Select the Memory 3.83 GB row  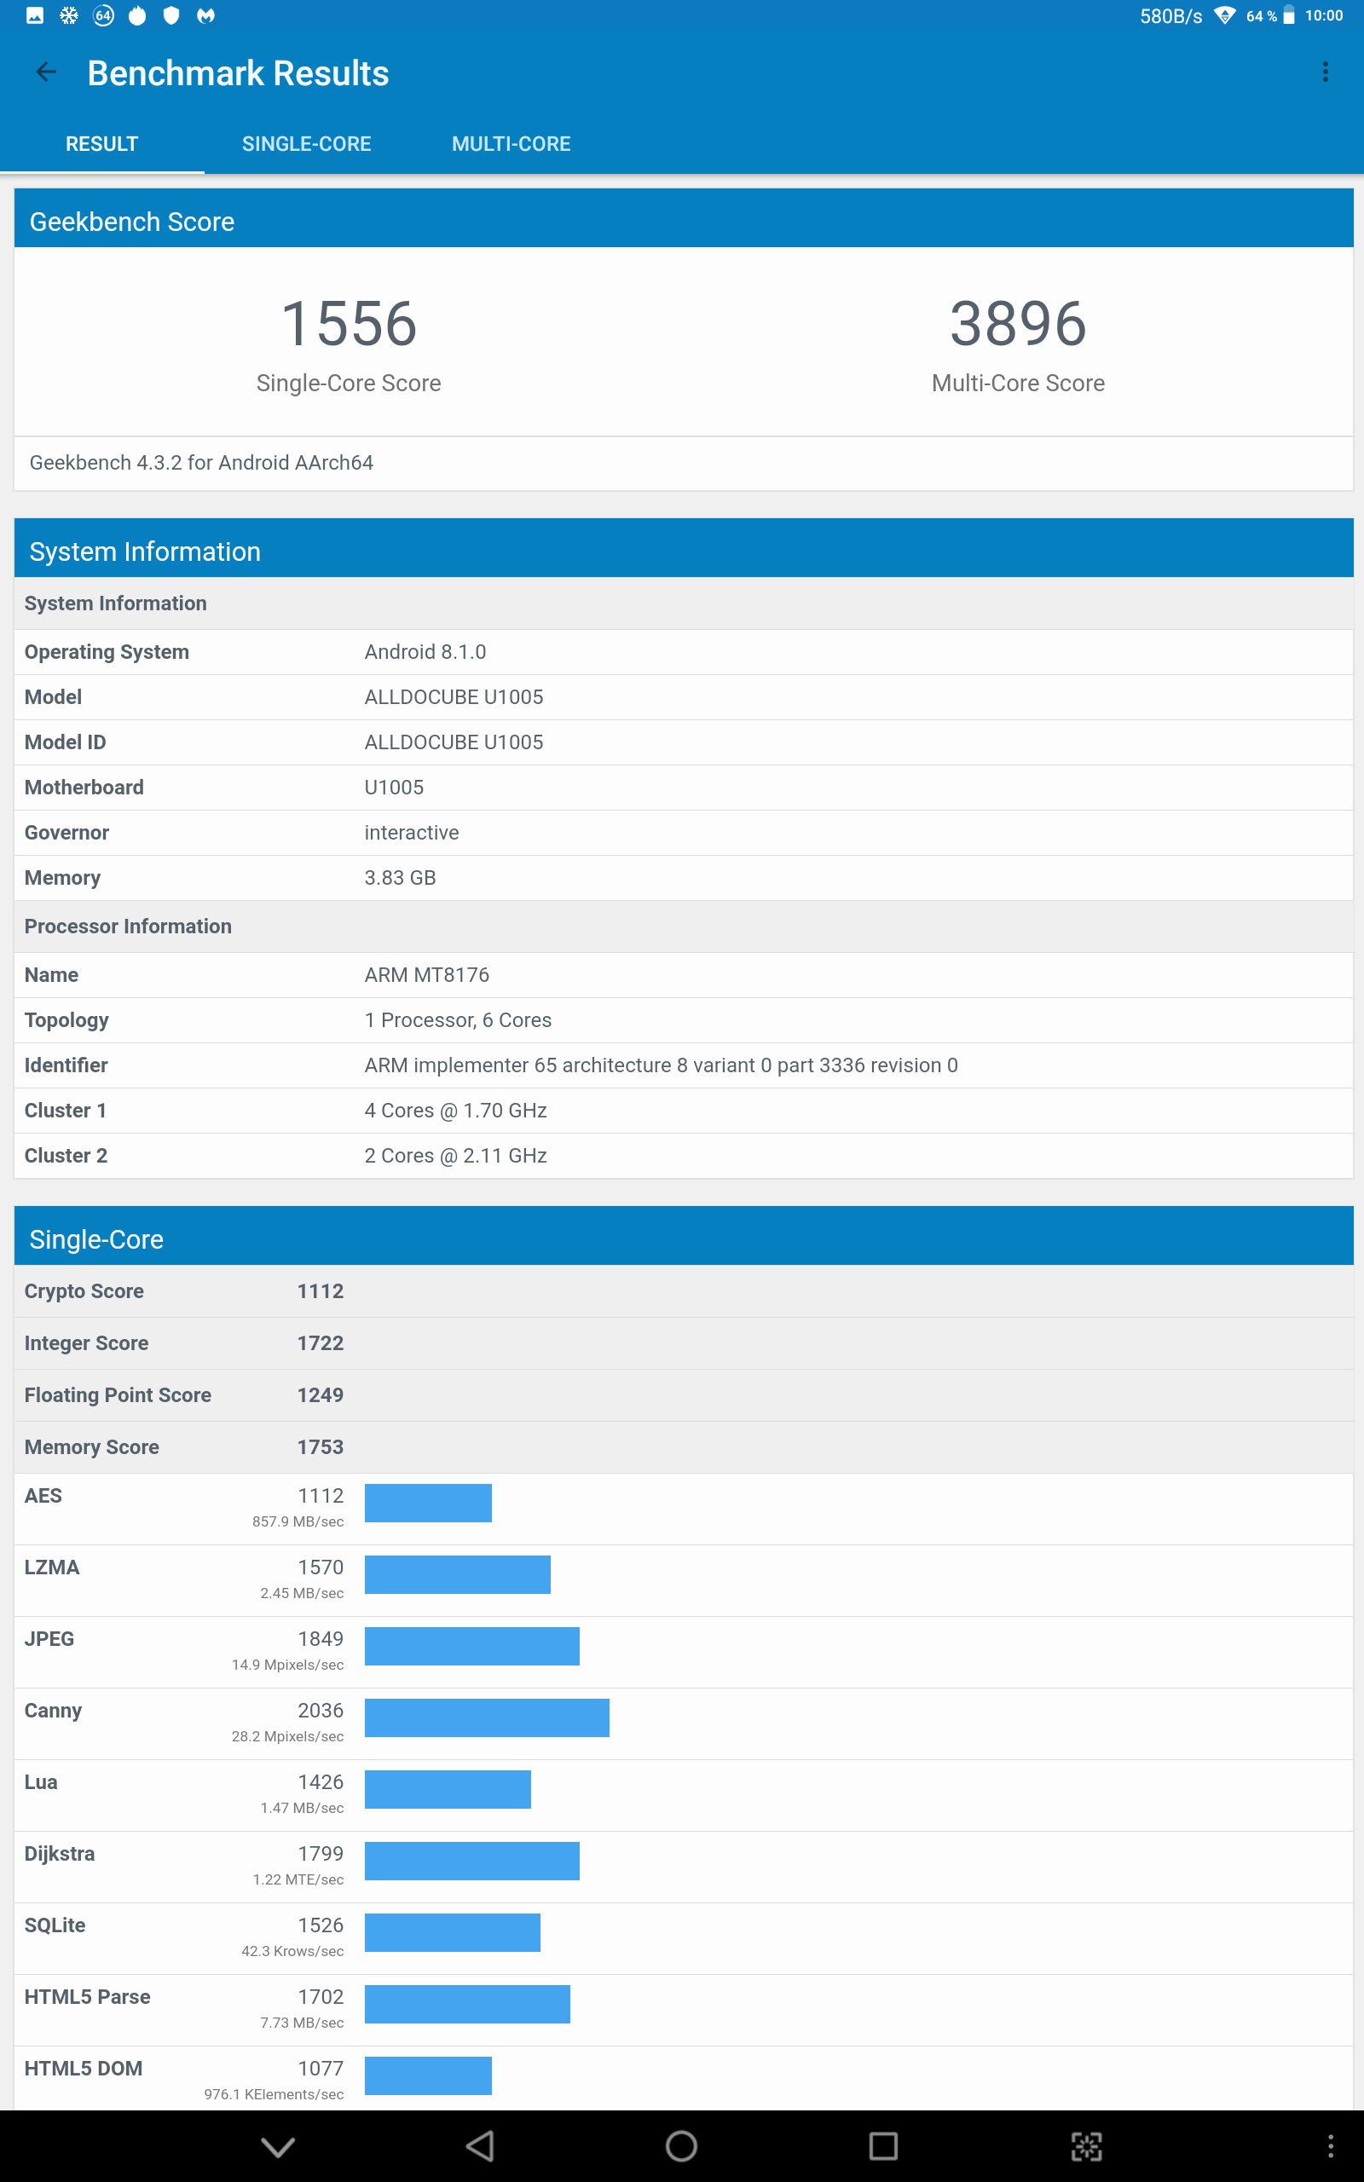coord(683,877)
